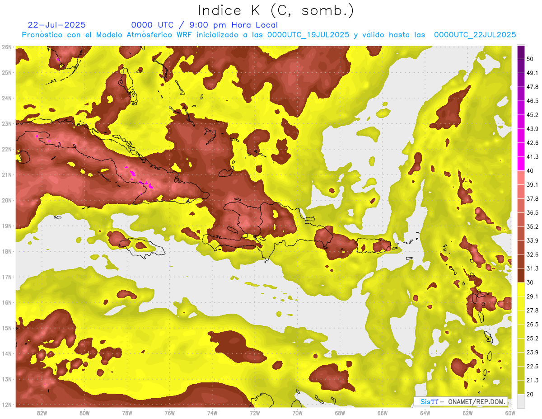Click the latitude label '18N'
The height and width of the screenshot is (419, 542).
click(x=7, y=251)
